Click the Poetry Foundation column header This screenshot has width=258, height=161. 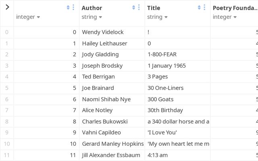235,8
